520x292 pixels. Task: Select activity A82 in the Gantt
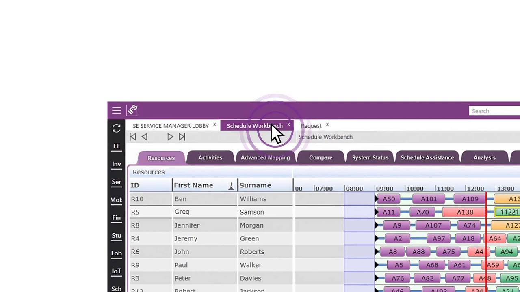coord(427,278)
